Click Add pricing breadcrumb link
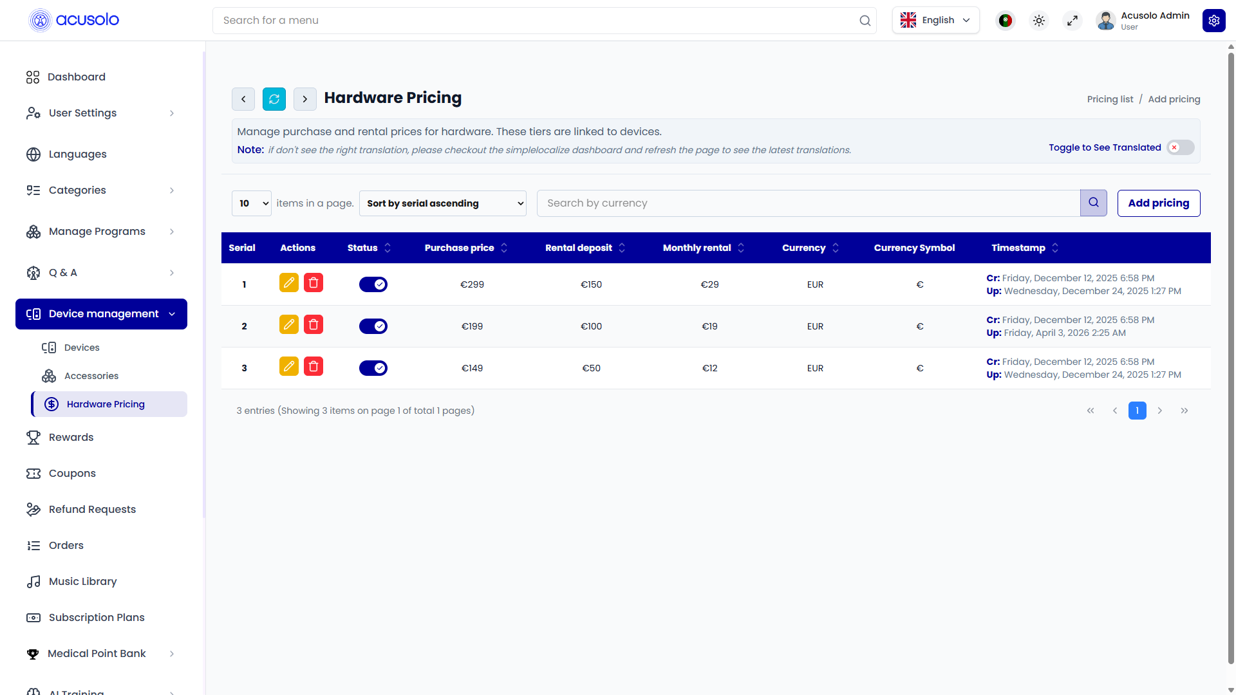 pos(1174,99)
